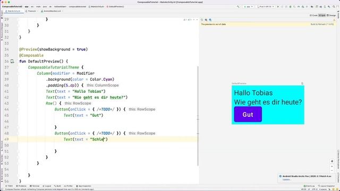The image size is (340, 191).
Task: Open the app run configuration dropdown
Action: coord(248,7)
